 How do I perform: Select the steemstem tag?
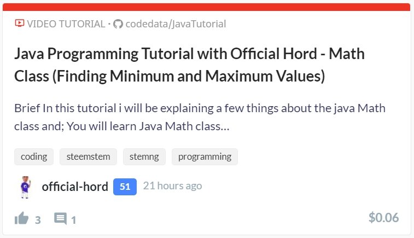88,156
